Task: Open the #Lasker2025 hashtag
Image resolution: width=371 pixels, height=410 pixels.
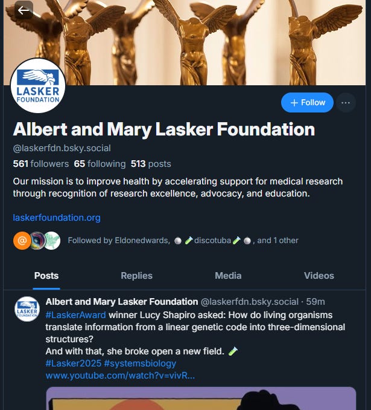Action: 74,363
